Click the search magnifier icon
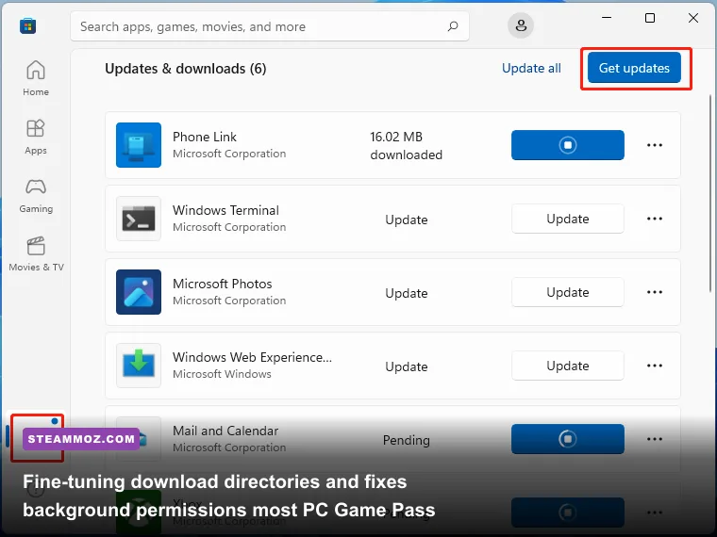 [453, 26]
